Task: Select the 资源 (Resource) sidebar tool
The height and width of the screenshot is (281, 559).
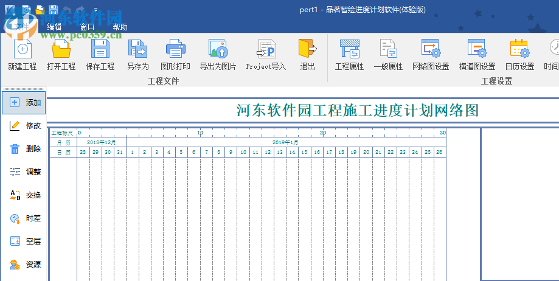Action: (24, 264)
